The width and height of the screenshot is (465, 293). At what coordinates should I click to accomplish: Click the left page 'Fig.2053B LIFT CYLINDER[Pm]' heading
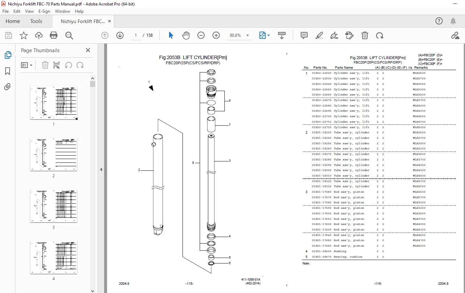pos(193,57)
